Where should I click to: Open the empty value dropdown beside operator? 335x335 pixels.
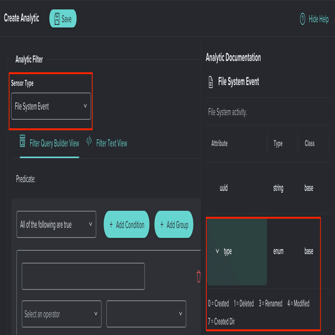pyautogui.click(x=146, y=314)
